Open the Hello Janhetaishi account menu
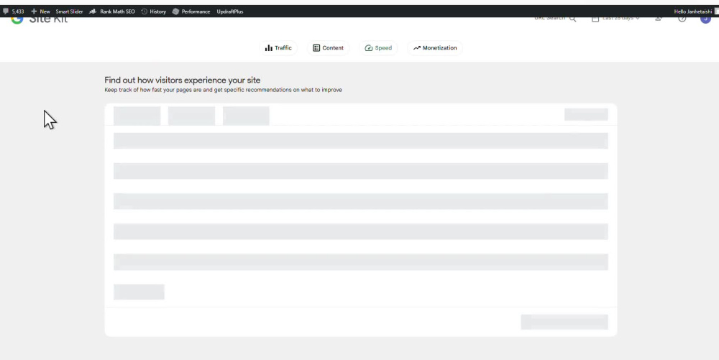Screen dimensions: 719x360 point(696,11)
